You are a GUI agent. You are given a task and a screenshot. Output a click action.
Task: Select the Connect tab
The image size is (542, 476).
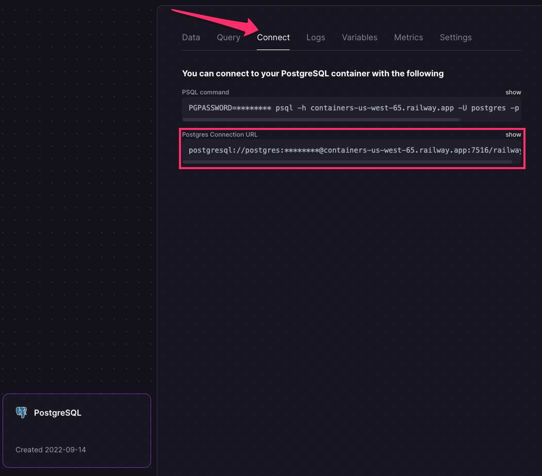(x=273, y=37)
